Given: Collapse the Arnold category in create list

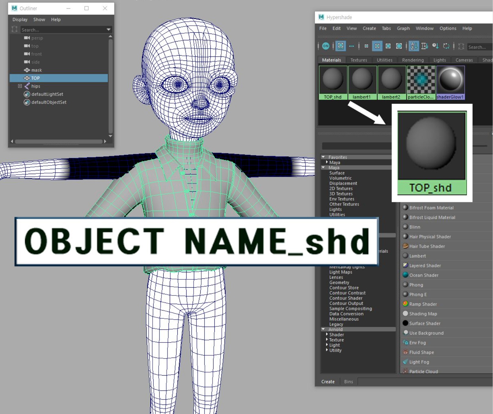Looking at the screenshot, I should pos(323,329).
